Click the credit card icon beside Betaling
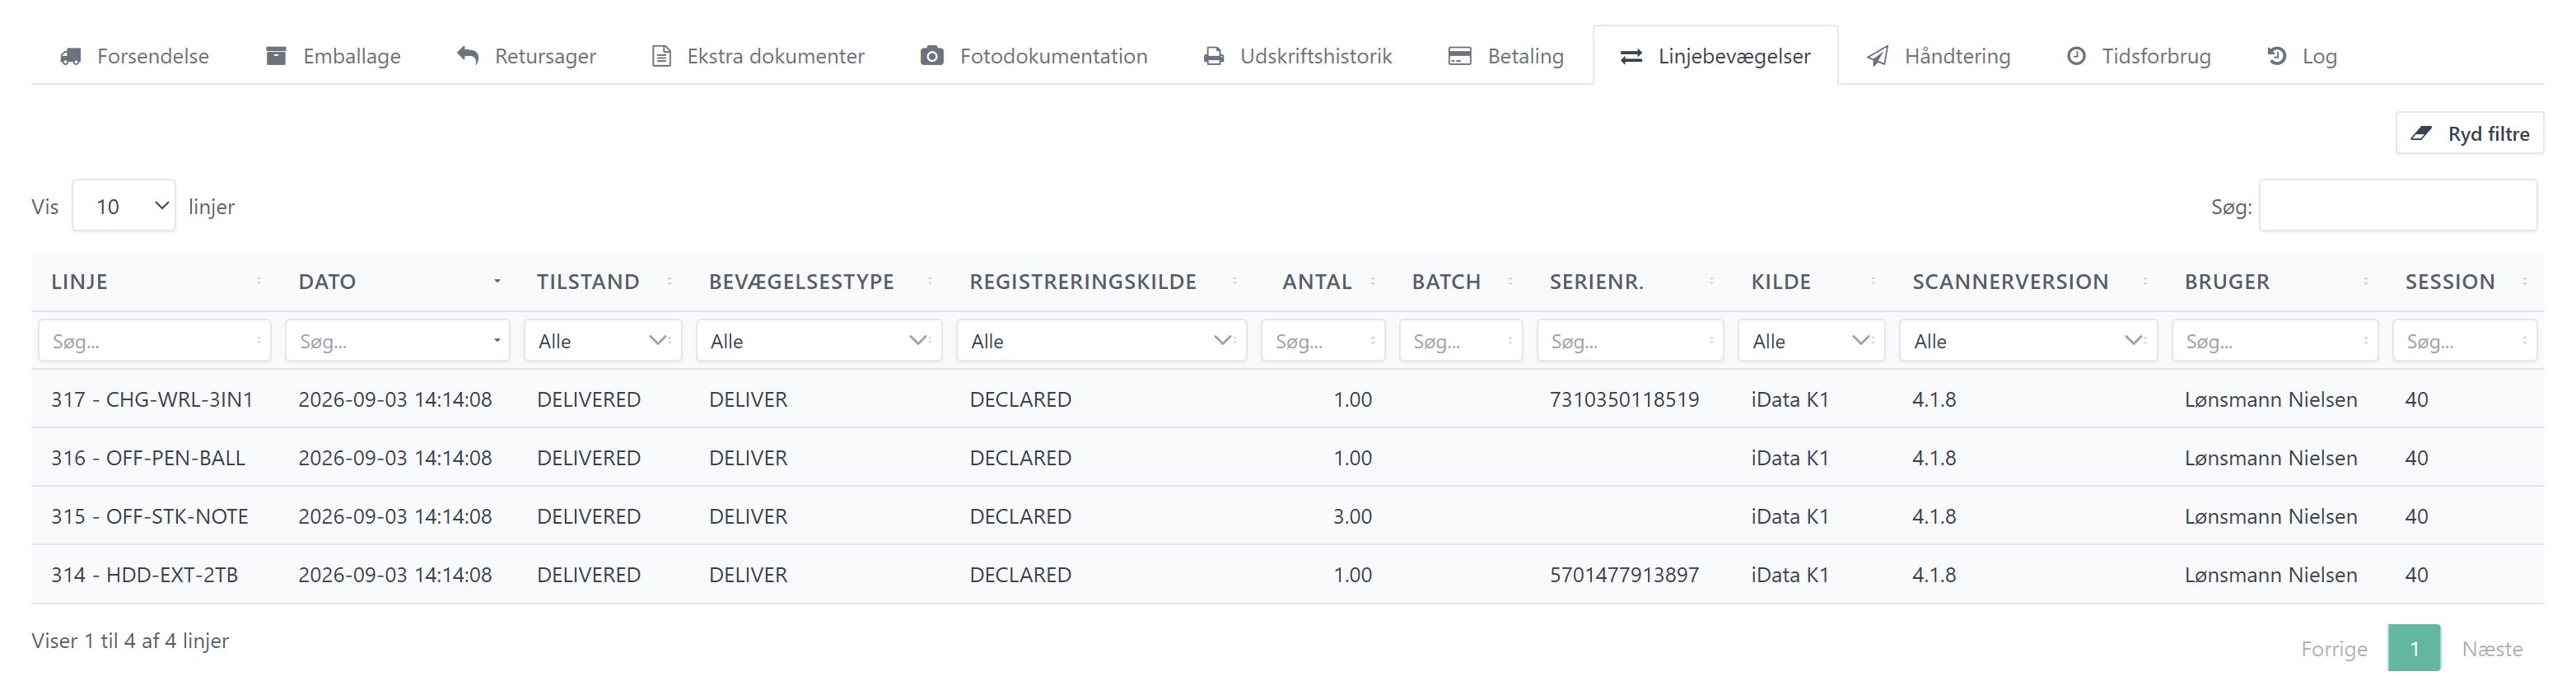The height and width of the screenshot is (695, 2576). point(1460,56)
